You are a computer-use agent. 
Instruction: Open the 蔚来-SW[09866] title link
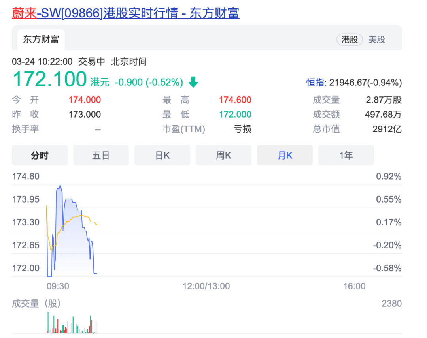point(126,13)
